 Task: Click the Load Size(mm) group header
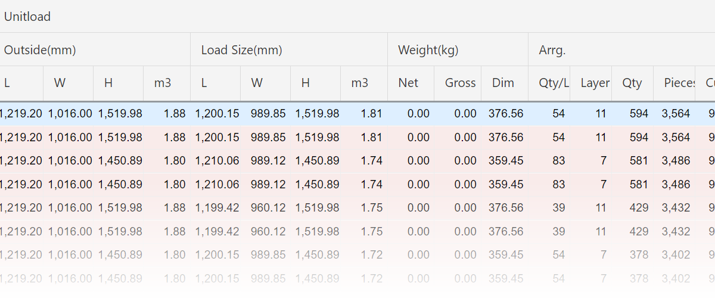click(241, 50)
